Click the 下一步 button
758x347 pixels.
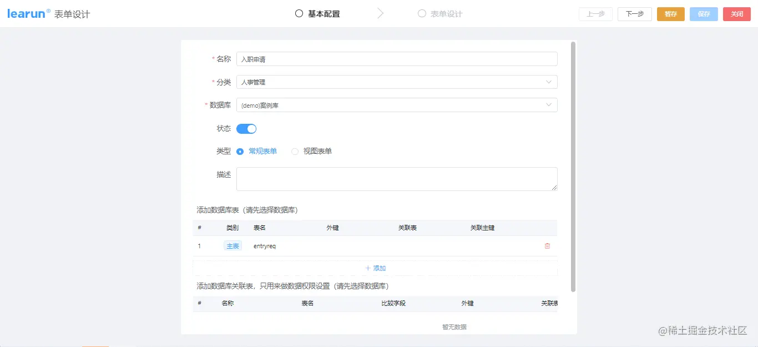(634, 14)
